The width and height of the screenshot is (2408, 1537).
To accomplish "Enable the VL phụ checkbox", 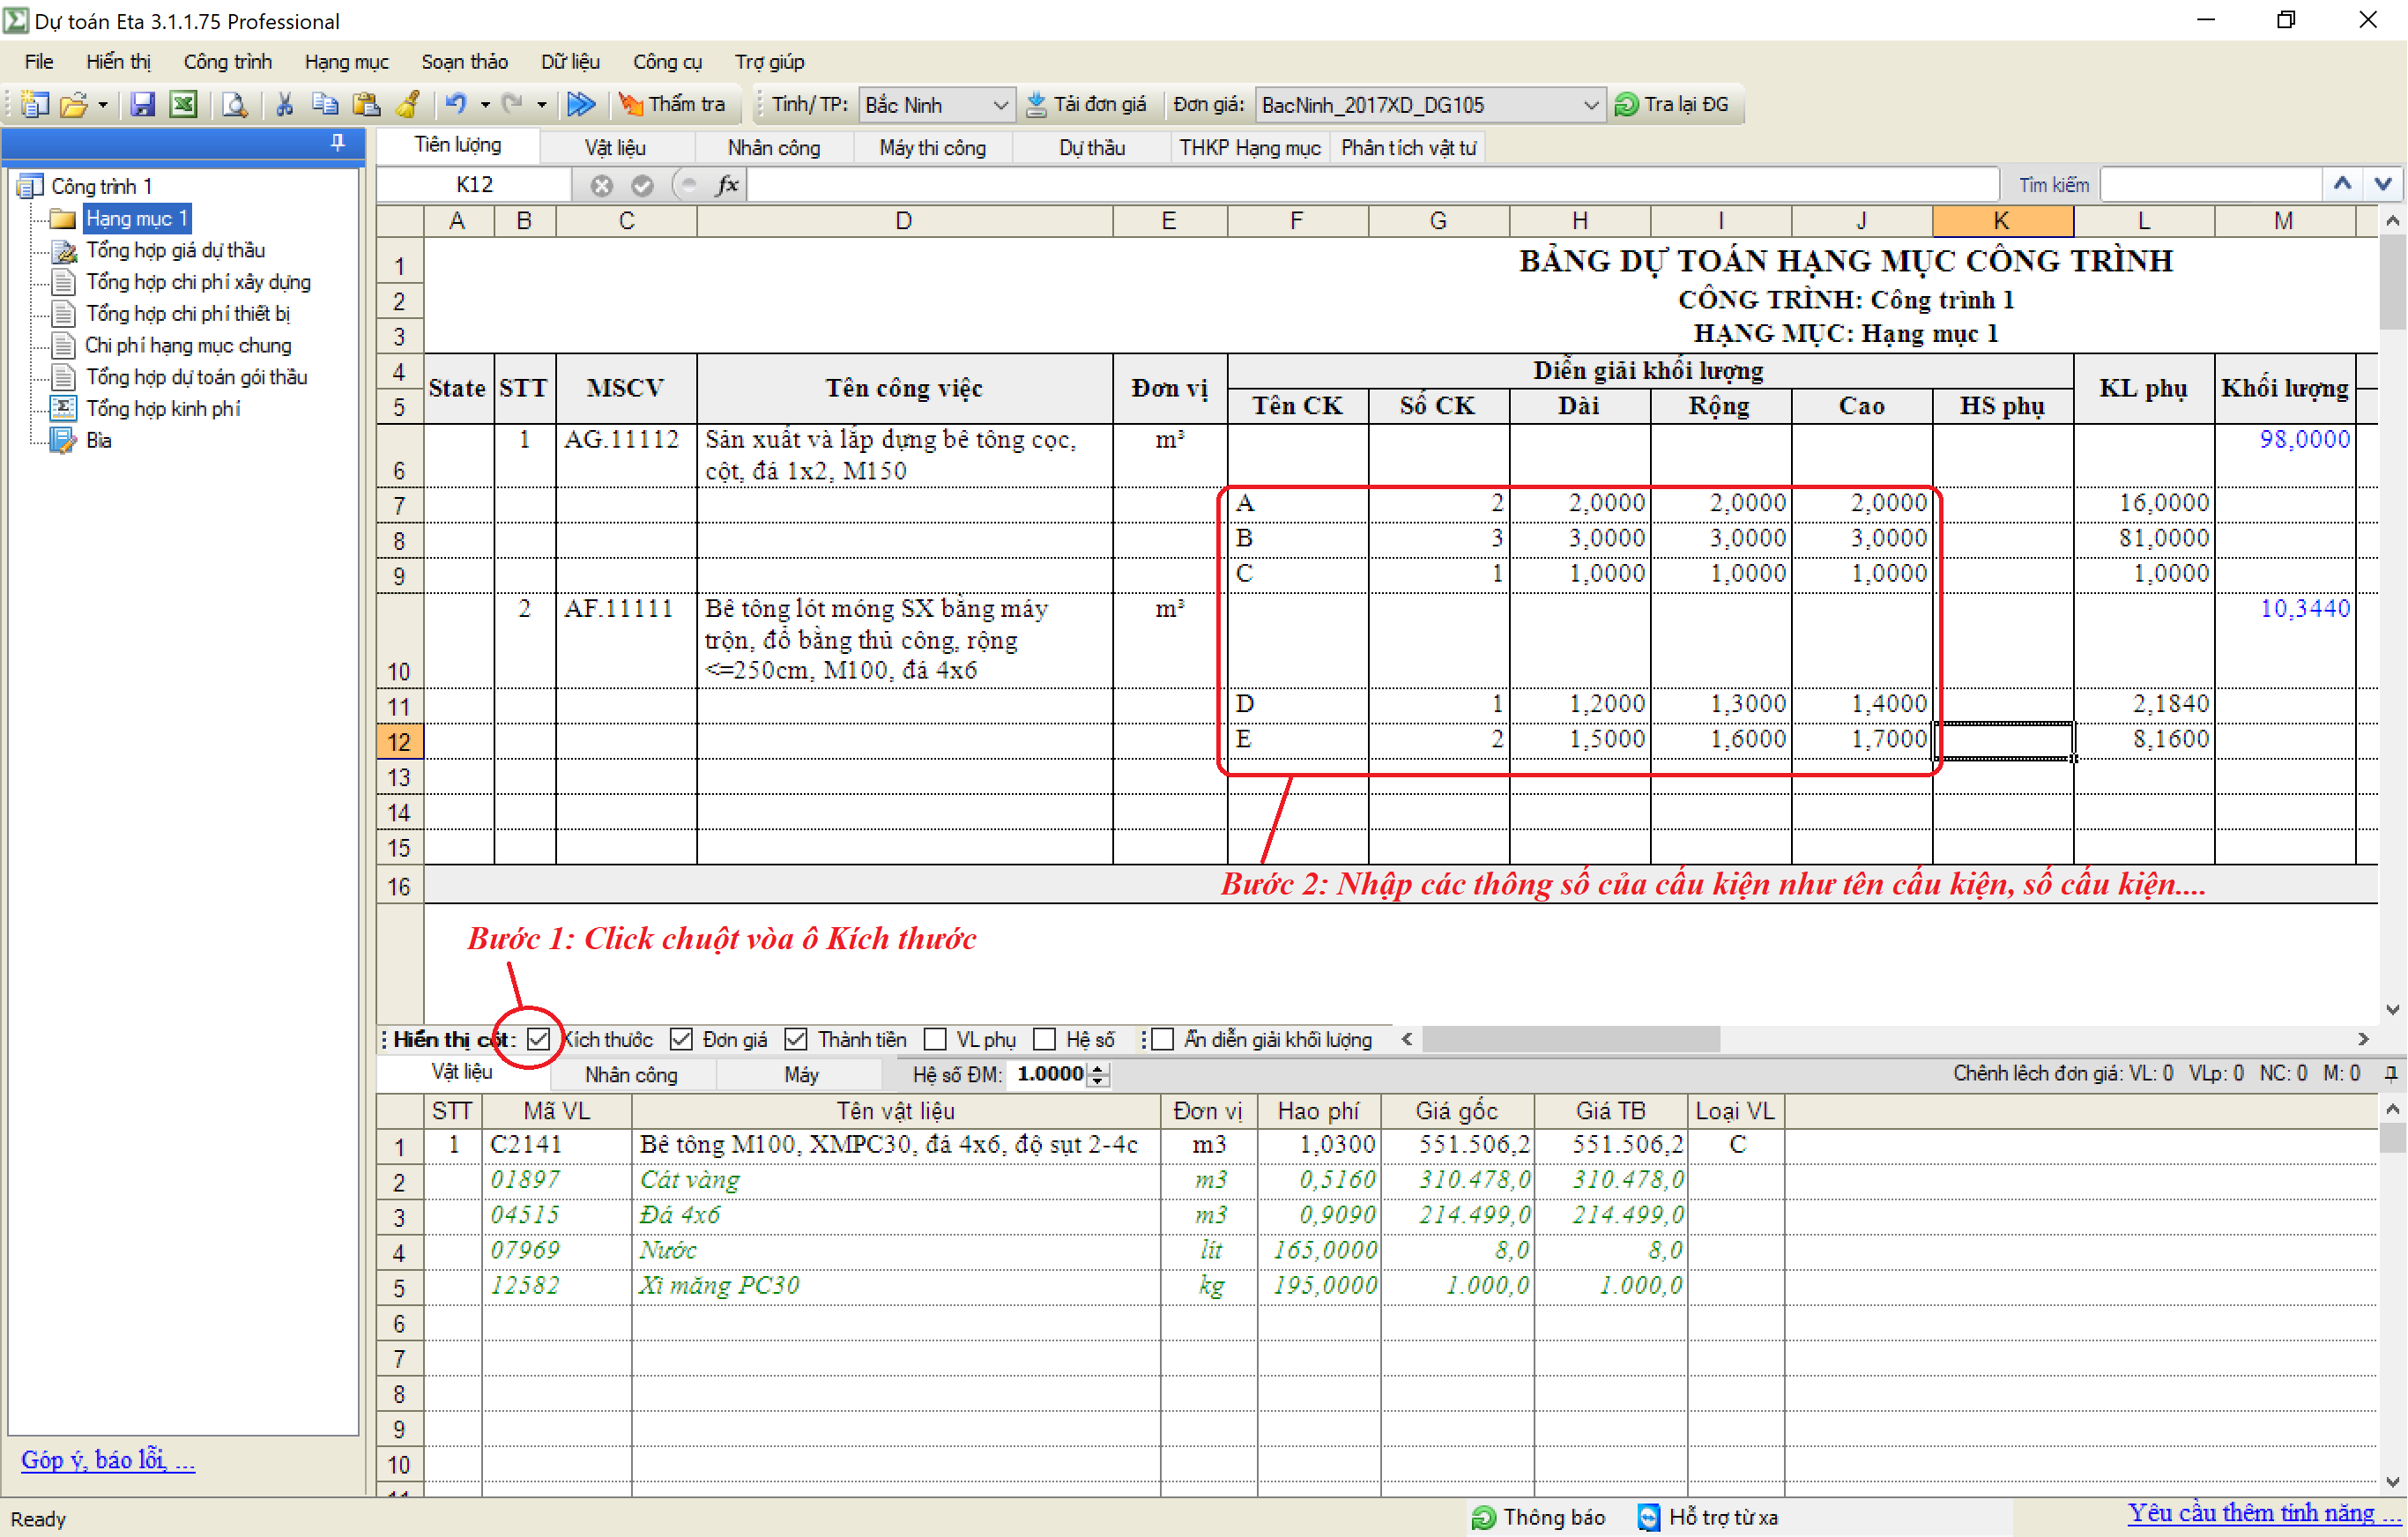I will (935, 1039).
